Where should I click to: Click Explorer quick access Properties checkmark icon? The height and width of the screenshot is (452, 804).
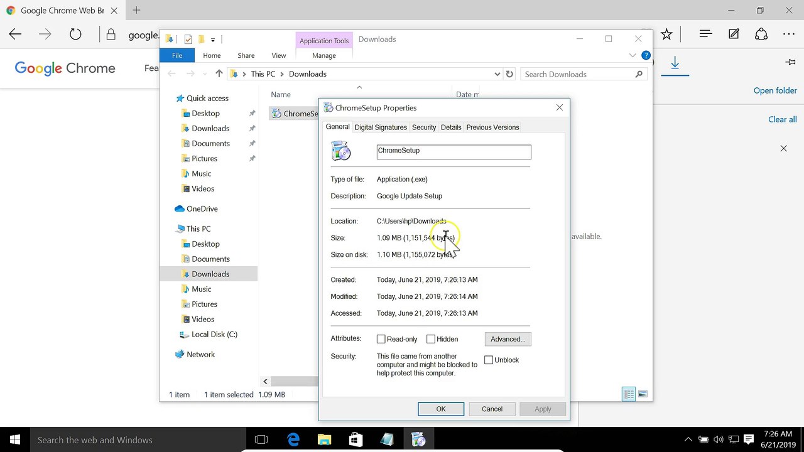coord(188,40)
